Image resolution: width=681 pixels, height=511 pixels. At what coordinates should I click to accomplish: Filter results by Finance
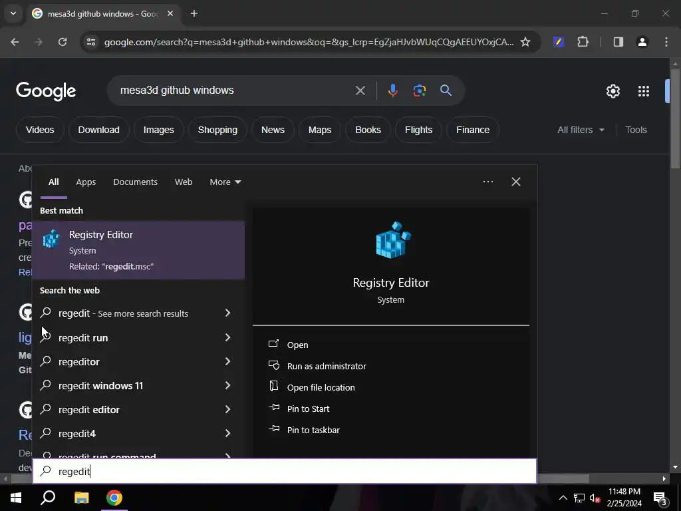pos(473,130)
